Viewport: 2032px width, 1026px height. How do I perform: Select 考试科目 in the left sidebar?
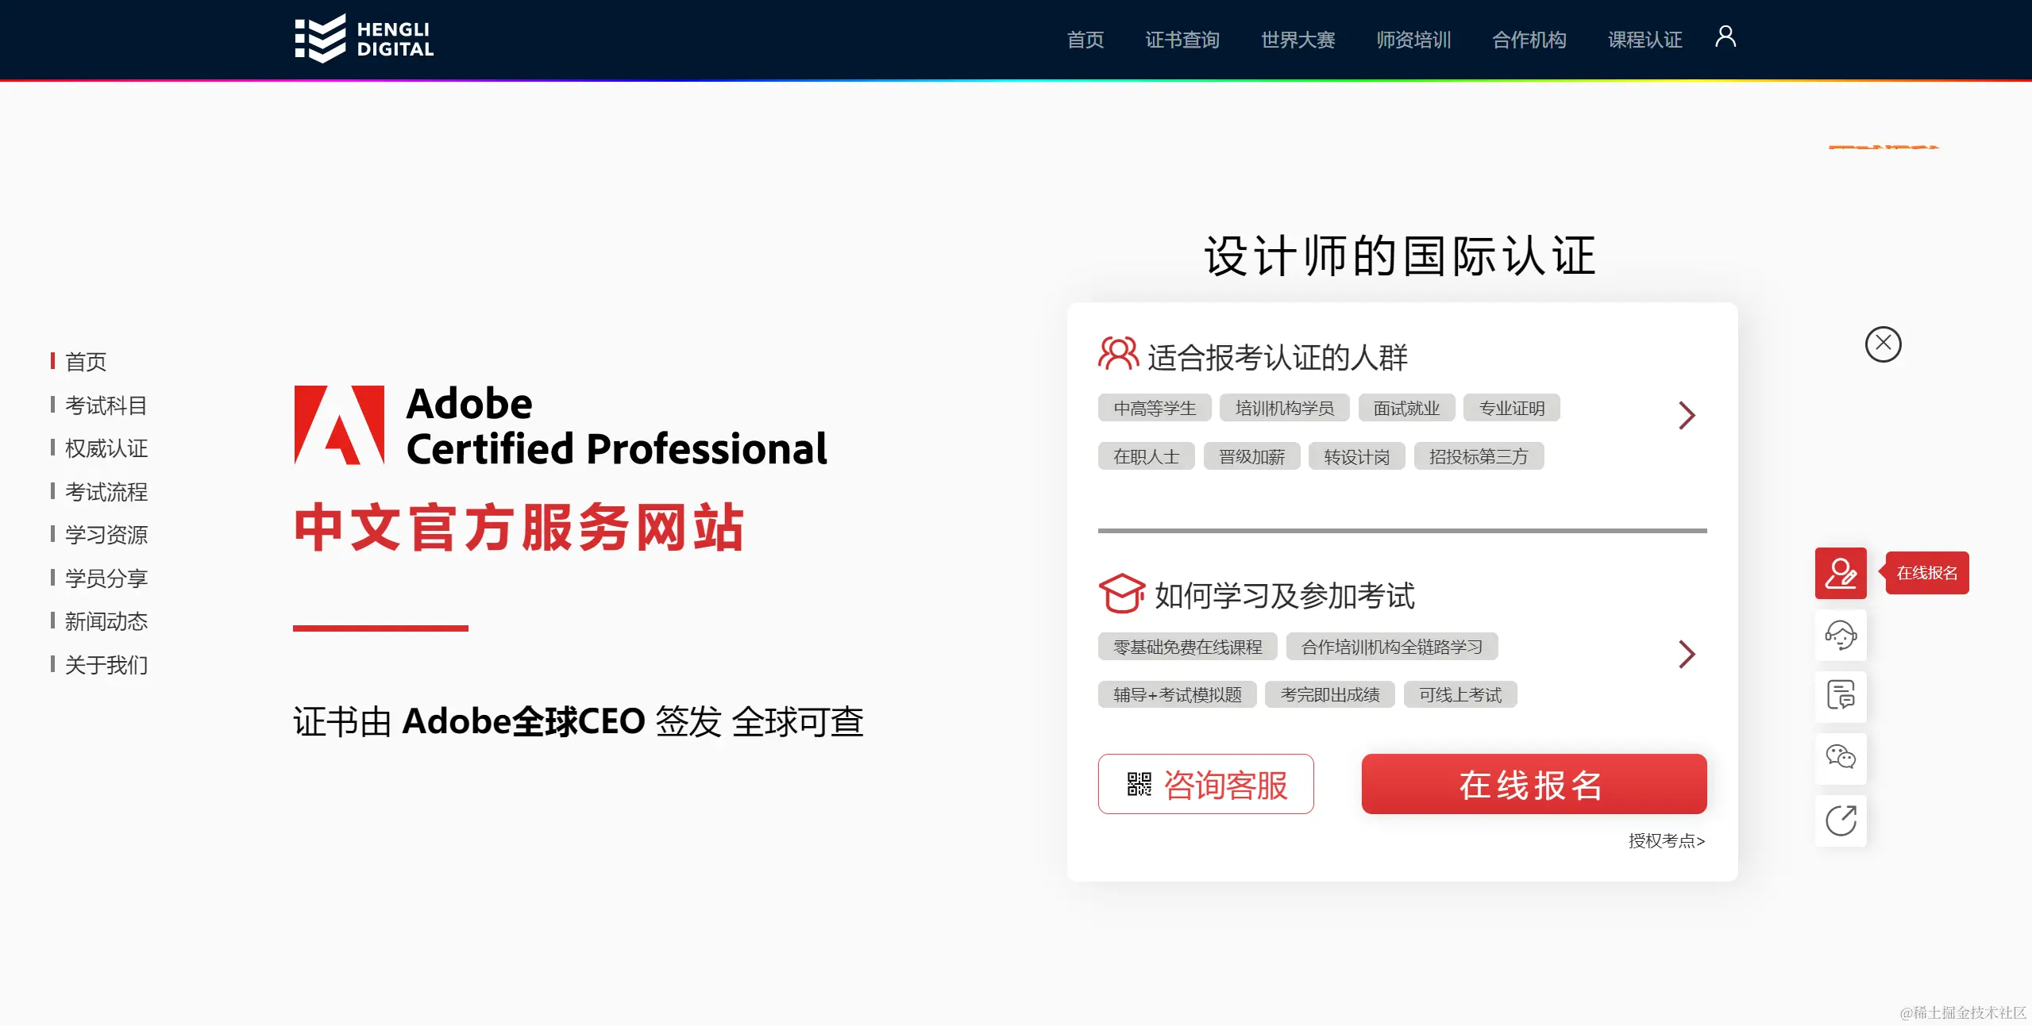[106, 405]
